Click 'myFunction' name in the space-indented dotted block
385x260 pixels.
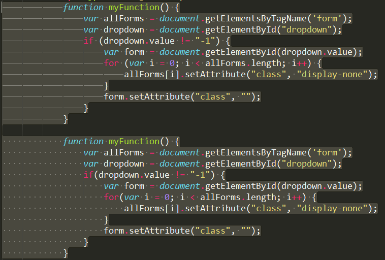[134, 141]
